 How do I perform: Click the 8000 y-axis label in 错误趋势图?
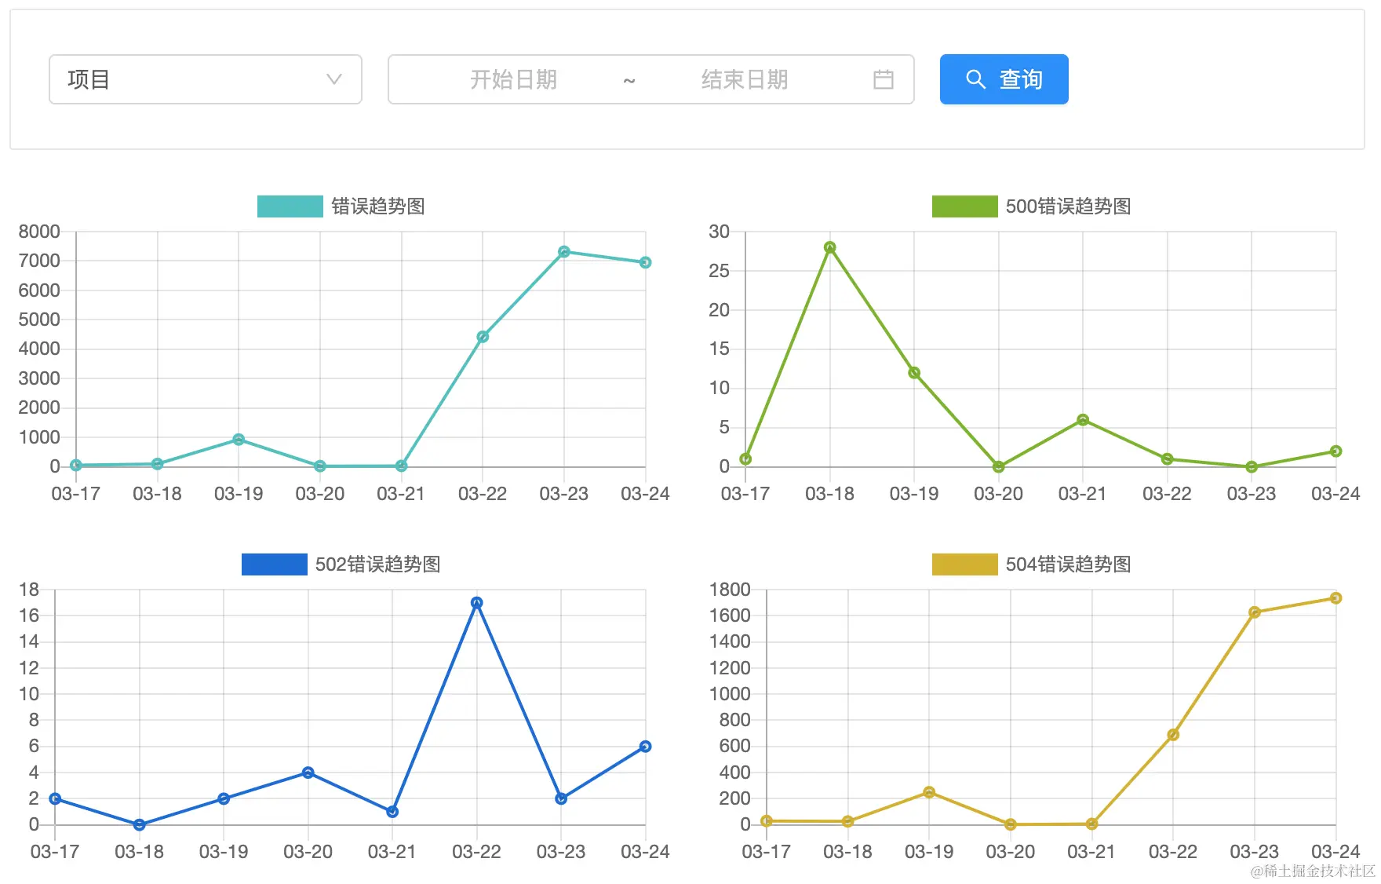(39, 232)
